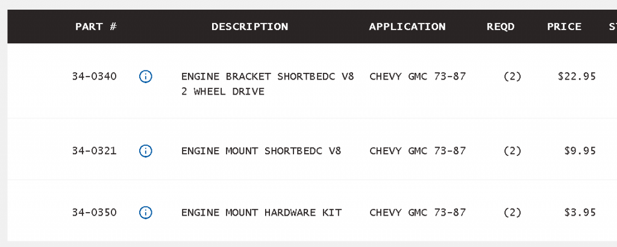Click the $22.95 price
Viewport: 617px width, 247px height.
[x=577, y=77]
